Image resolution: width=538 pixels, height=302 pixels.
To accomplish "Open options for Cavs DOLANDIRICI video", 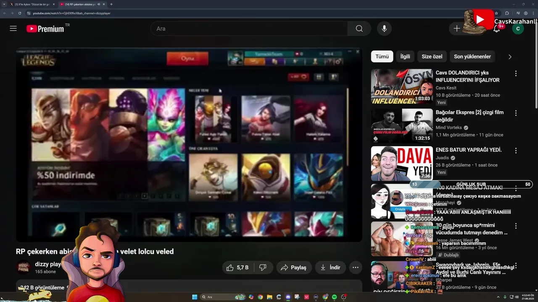I will point(516,73).
